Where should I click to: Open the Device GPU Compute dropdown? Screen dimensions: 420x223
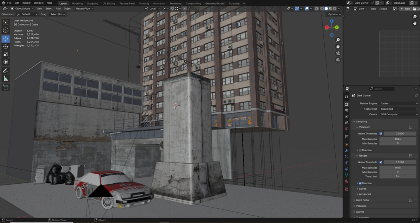[399, 114]
